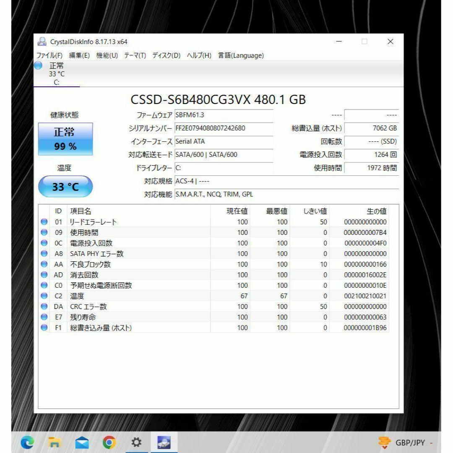Screen dimensions: 453x453
Task: Click the transfer mode field SATA/600 | SATA/600
Action: (x=224, y=155)
